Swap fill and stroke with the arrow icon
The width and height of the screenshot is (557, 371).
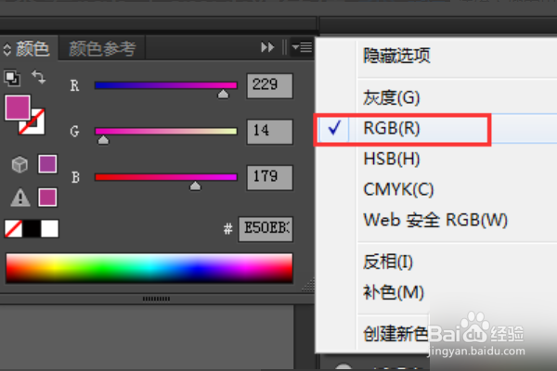click(x=38, y=77)
